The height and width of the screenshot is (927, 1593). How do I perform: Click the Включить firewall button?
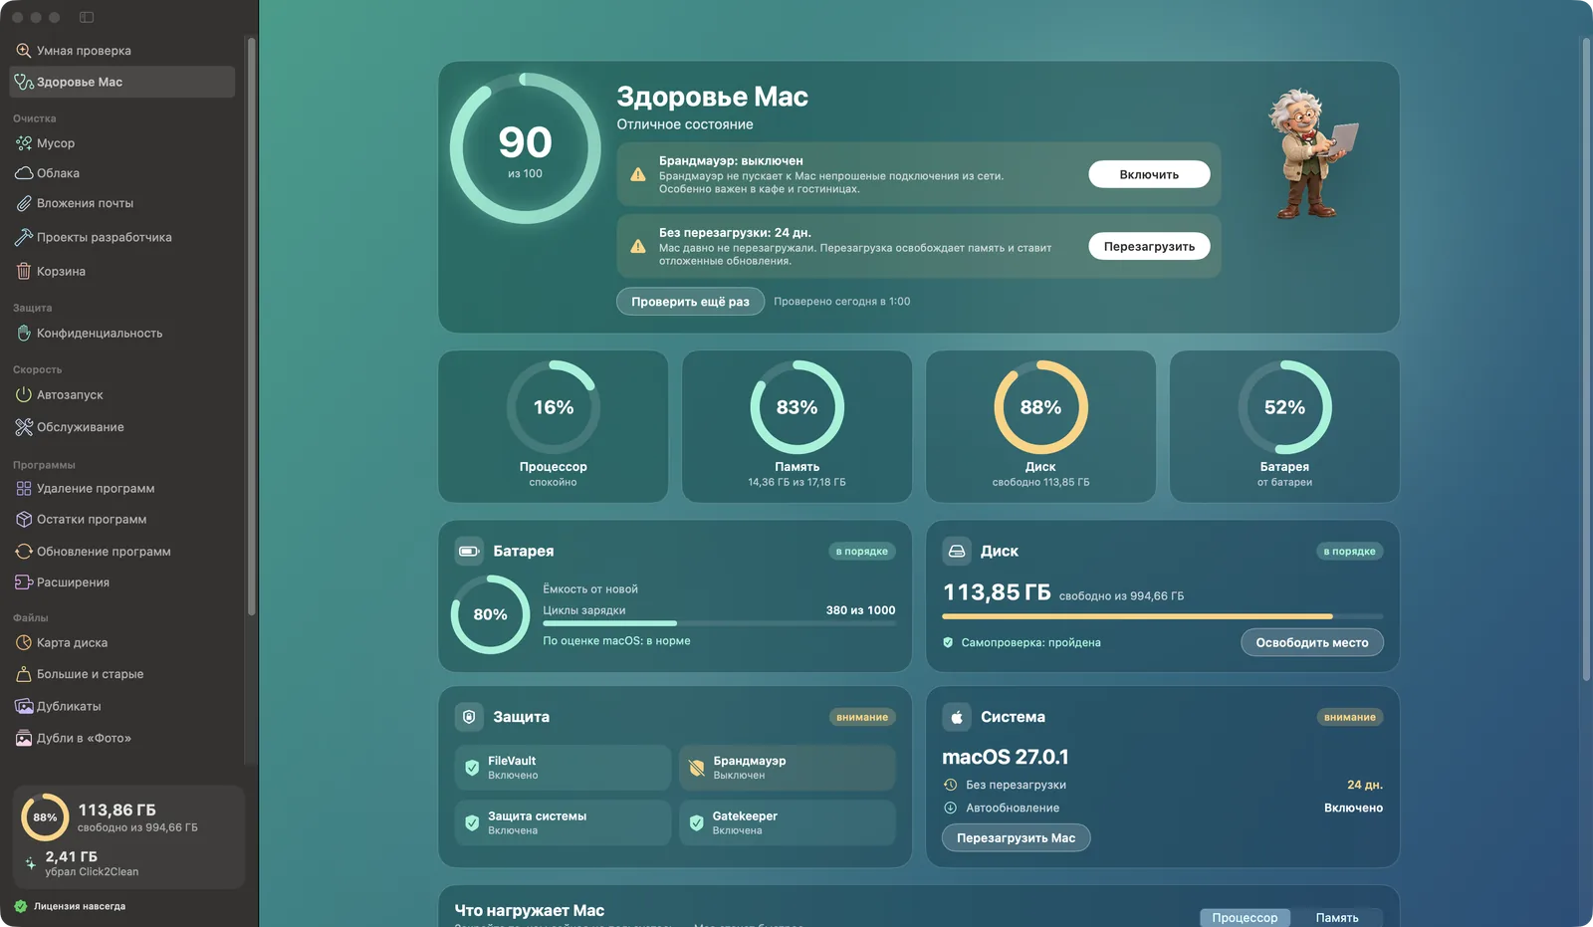(1149, 174)
